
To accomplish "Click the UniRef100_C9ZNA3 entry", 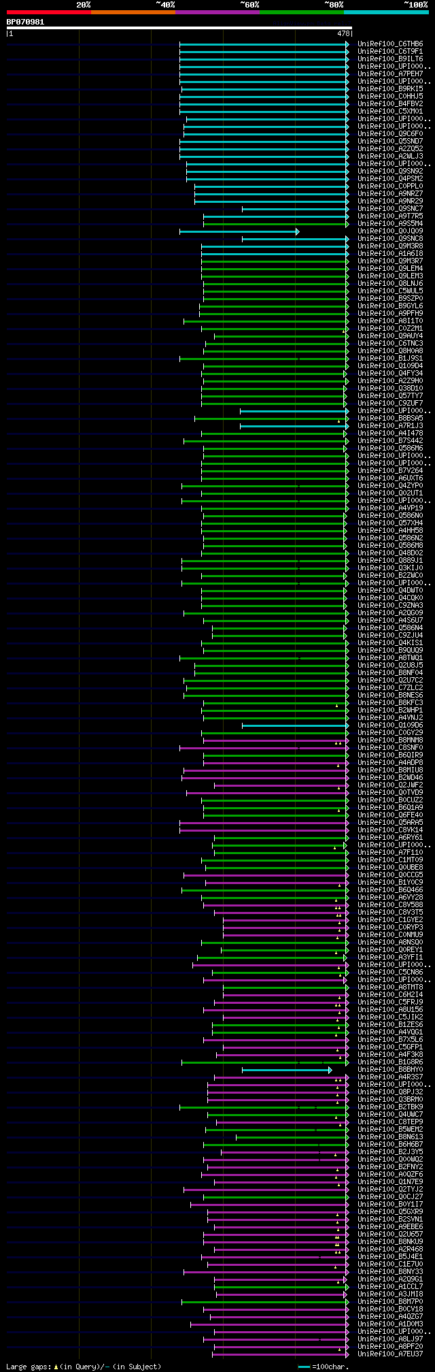I will (x=390, y=605).
